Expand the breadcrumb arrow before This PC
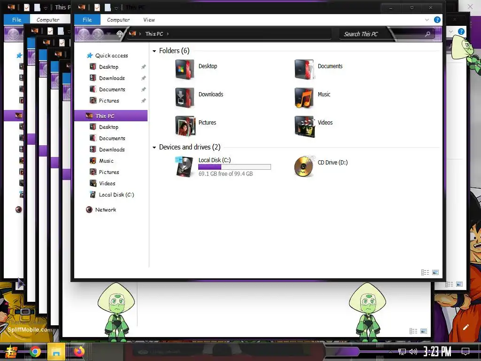The image size is (481, 361). coord(140,34)
